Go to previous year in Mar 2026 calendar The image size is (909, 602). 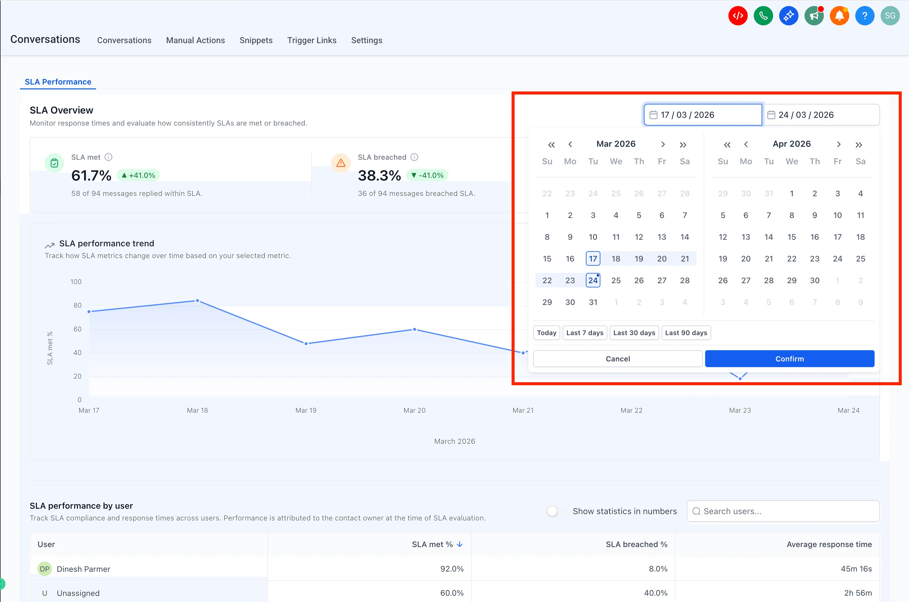pyautogui.click(x=551, y=145)
